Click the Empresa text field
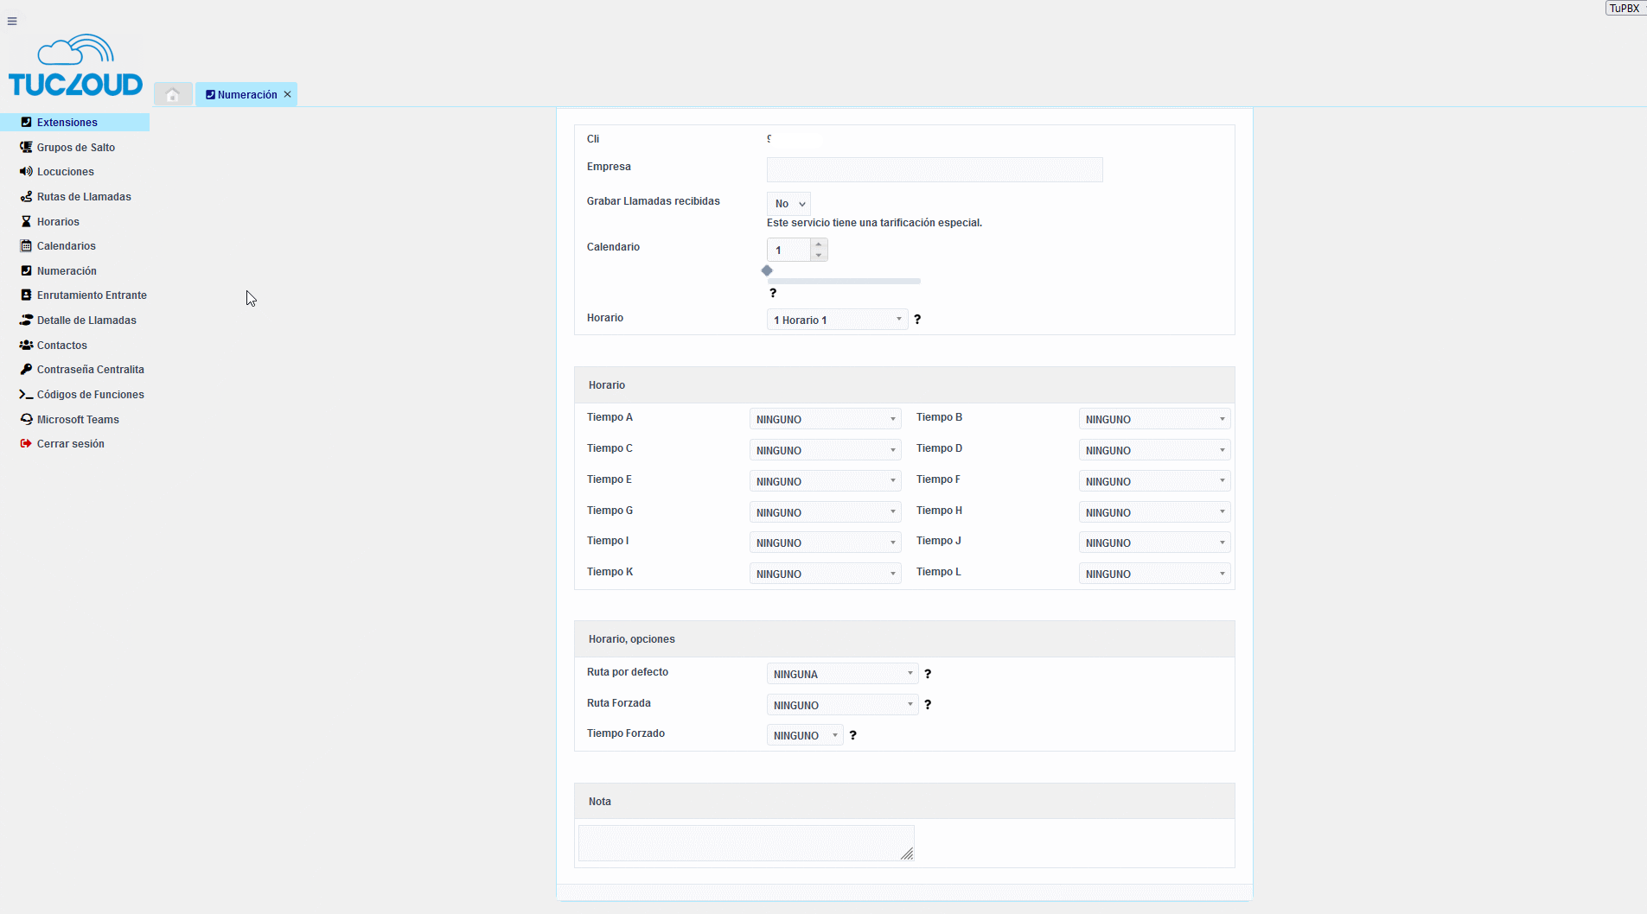 tap(935, 169)
